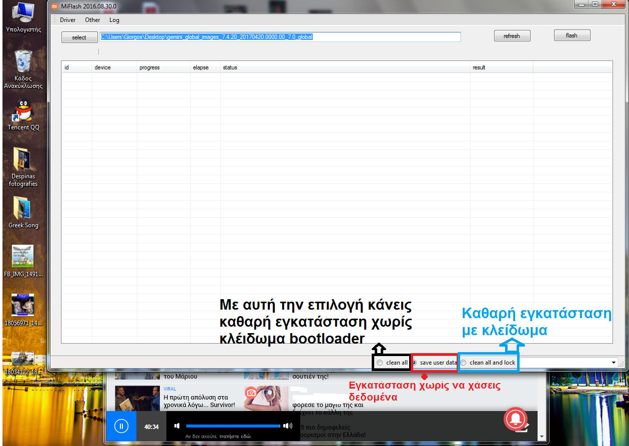Viewport: 629px width, 446px height.
Task: Select the Υπολογιστής desktop icon
Action: coord(23,17)
